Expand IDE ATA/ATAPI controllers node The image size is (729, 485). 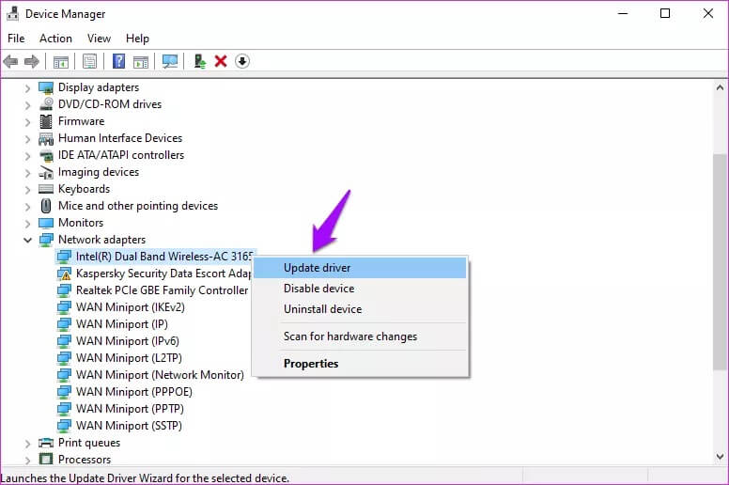pyautogui.click(x=27, y=156)
